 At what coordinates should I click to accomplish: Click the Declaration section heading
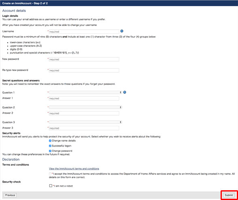tap(11, 159)
